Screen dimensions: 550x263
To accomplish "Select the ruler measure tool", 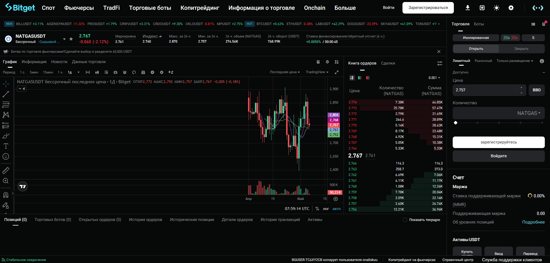I will pyautogui.click(x=6, y=171).
